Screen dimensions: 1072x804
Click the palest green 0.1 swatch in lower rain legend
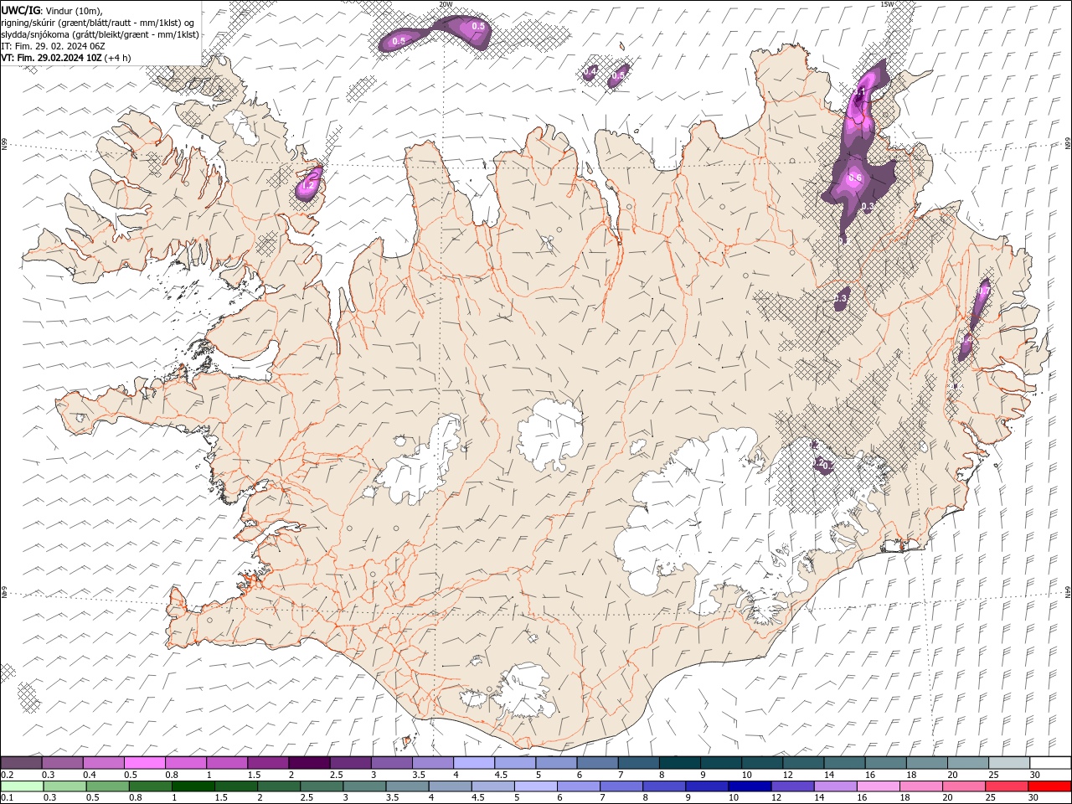point(22,786)
